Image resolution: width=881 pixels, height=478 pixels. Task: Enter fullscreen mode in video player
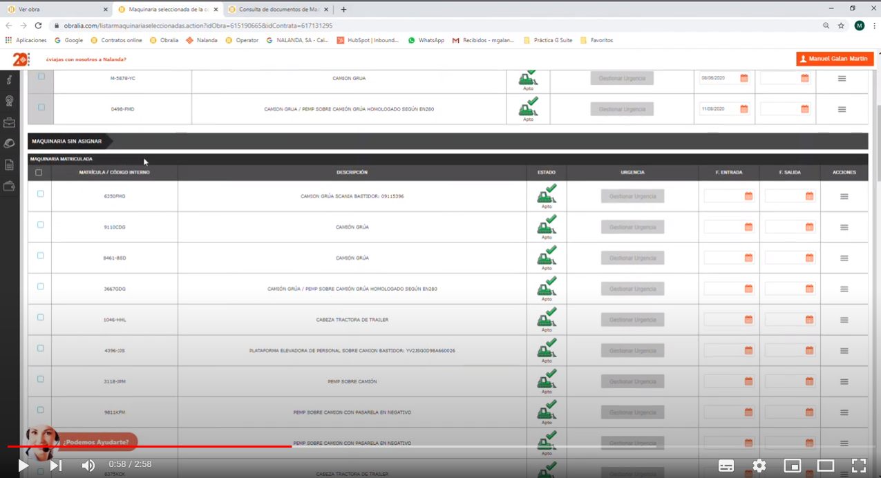point(858,466)
